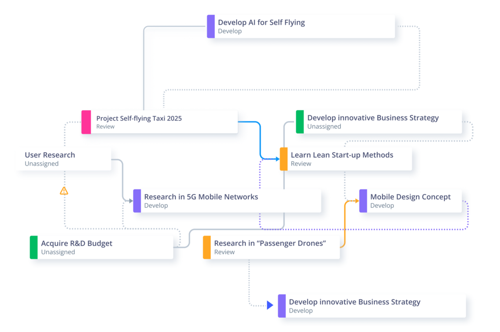The image size is (500, 332).
Task: Click Unassigned status under Develop innovative Business Strategy
Action: [x=324, y=127]
